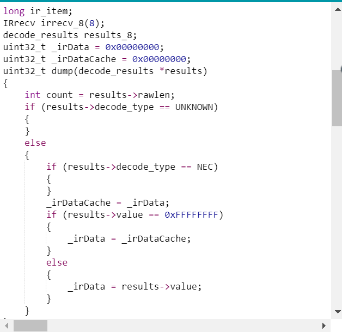342x332 pixels.
Task: Click the 'decode_type == UNKNOWN' condition line
Action: click(x=121, y=107)
